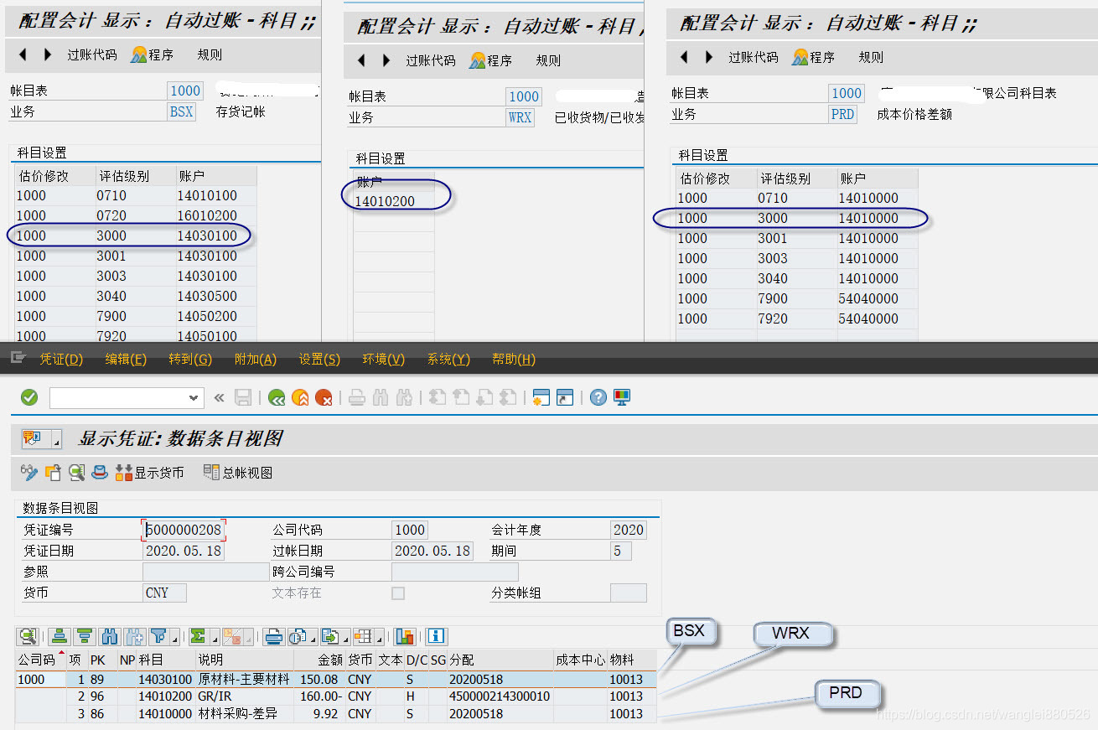Click the Find binoculars icon in the standard toolbar
1098x730 pixels.
click(381, 397)
